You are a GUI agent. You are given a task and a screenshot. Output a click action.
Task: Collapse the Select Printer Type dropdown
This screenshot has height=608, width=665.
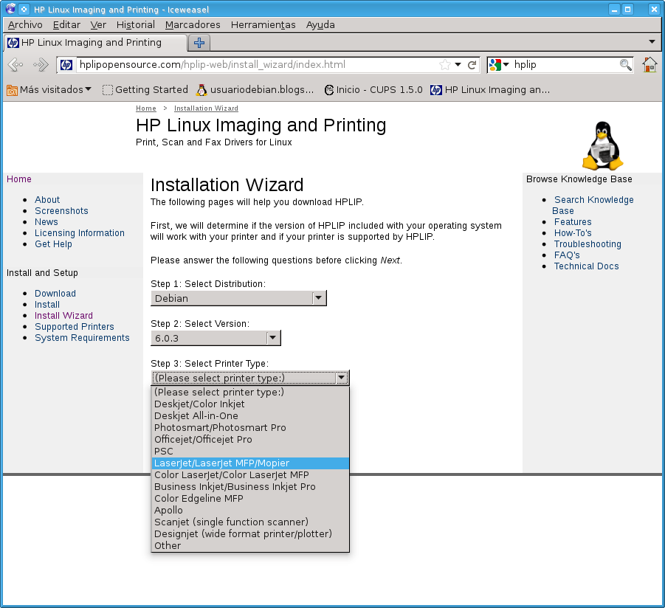tap(250, 378)
